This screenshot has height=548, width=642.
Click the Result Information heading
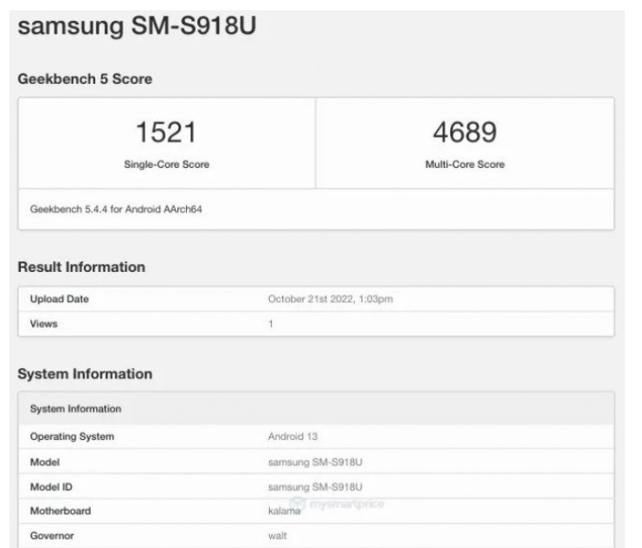click(x=81, y=267)
